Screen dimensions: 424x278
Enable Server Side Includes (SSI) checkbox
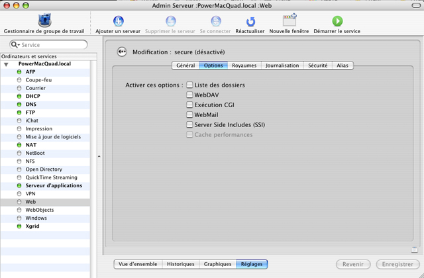pyautogui.click(x=189, y=124)
